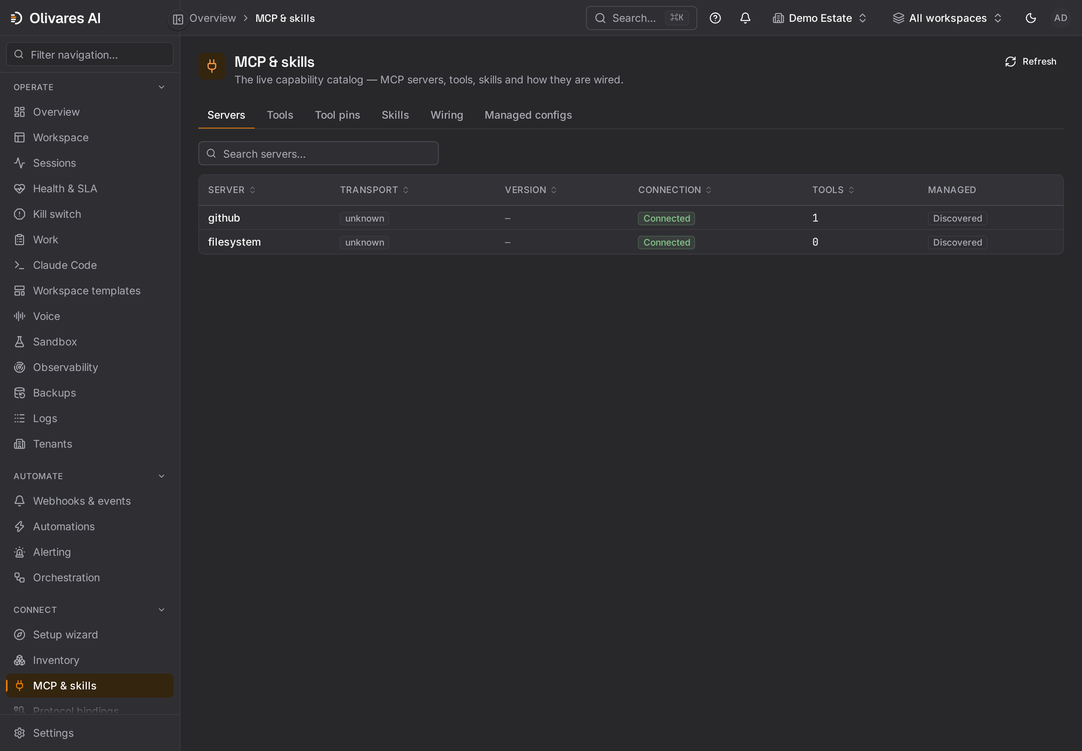Sort by TRANSPORT column

(x=374, y=190)
